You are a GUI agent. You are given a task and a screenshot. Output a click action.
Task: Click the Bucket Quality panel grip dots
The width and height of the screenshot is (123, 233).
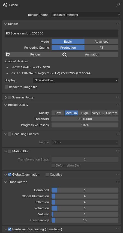(118, 105)
